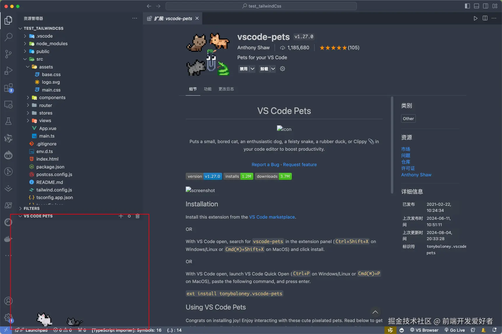Image resolution: width=502 pixels, height=334 pixels.
Task: Open the robot-face assistant view in activity bar
Action: click(8, 155)
